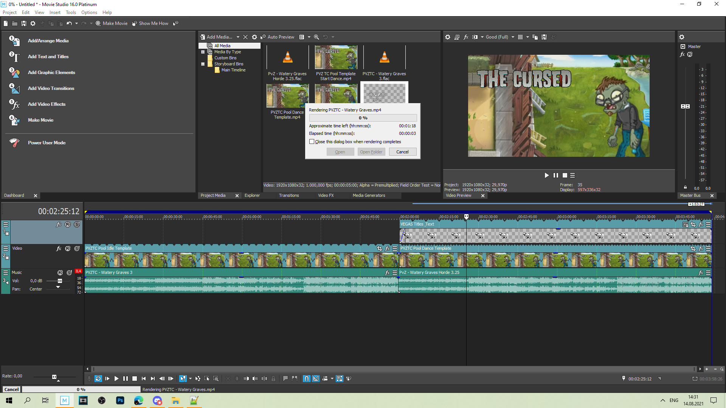This screenshot has width=726, height=408.
Task: Open project properties gear in main toolbar
Action: point(33,23)
